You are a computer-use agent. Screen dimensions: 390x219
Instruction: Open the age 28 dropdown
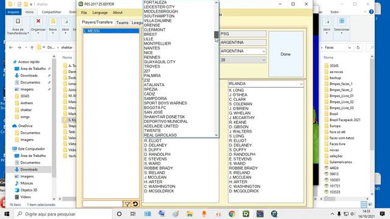point(263,60)
